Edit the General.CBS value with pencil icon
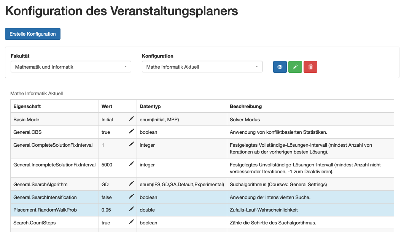 (131, 132)
